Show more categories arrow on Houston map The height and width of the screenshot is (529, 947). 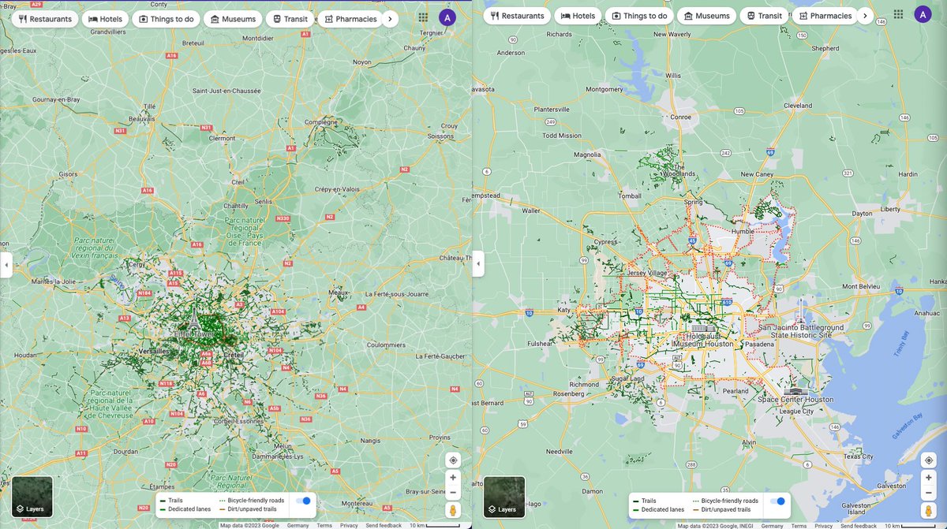click(865, 16)
